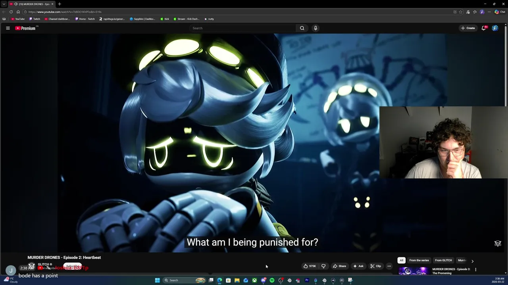Add page to favorites star icon

(x=461, y=12)
